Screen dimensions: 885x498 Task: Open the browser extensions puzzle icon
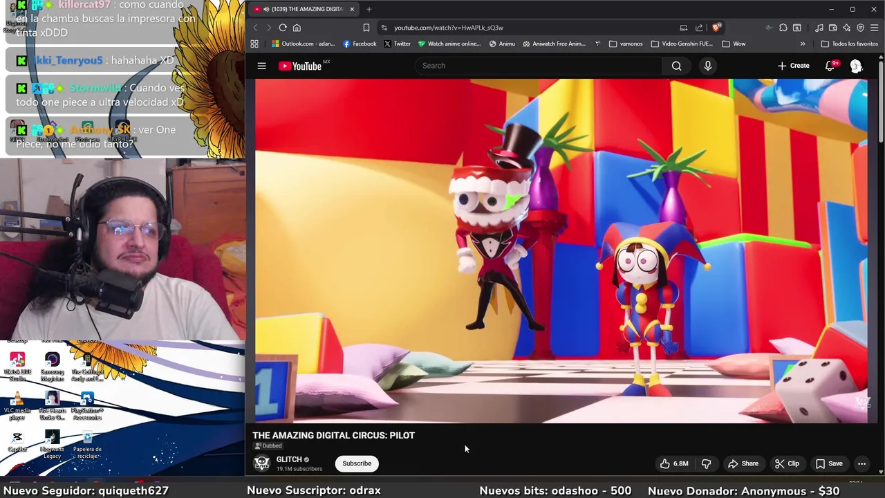point(783,28)
